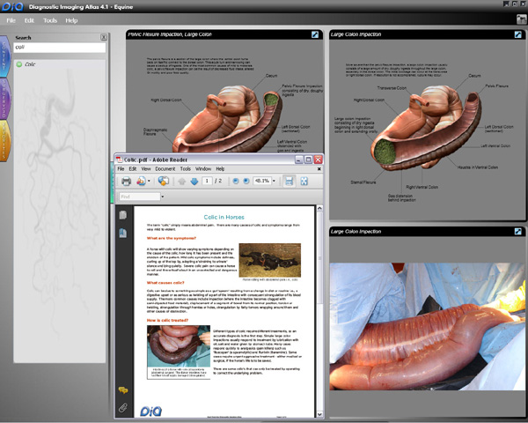
Task: Click the share/web conference globe icon
Action: [x=164, y=182]
